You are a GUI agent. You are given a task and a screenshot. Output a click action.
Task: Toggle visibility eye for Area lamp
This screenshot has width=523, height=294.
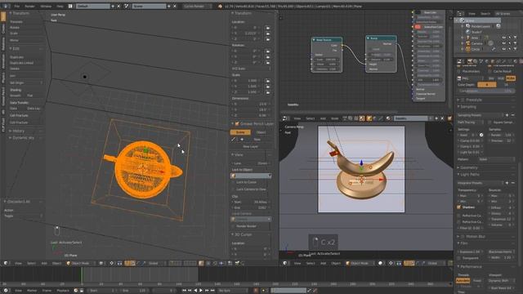point(503,38)
